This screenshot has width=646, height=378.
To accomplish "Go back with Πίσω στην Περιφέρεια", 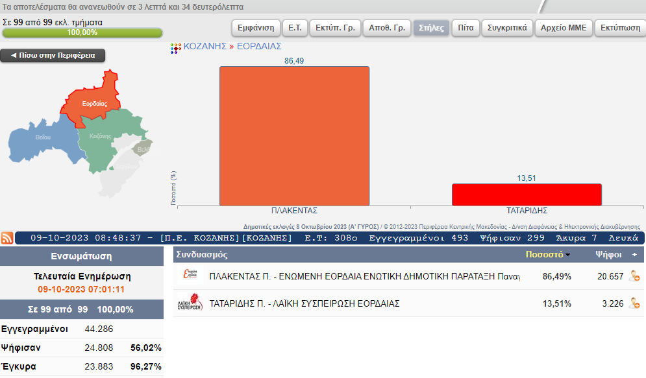I will 53,56.
